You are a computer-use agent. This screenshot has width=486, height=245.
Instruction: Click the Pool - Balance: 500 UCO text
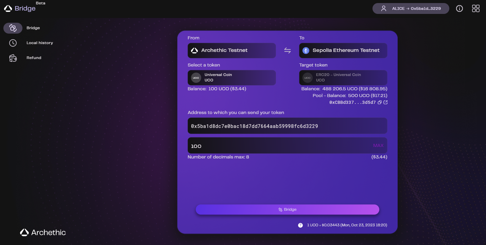point(350,96)
